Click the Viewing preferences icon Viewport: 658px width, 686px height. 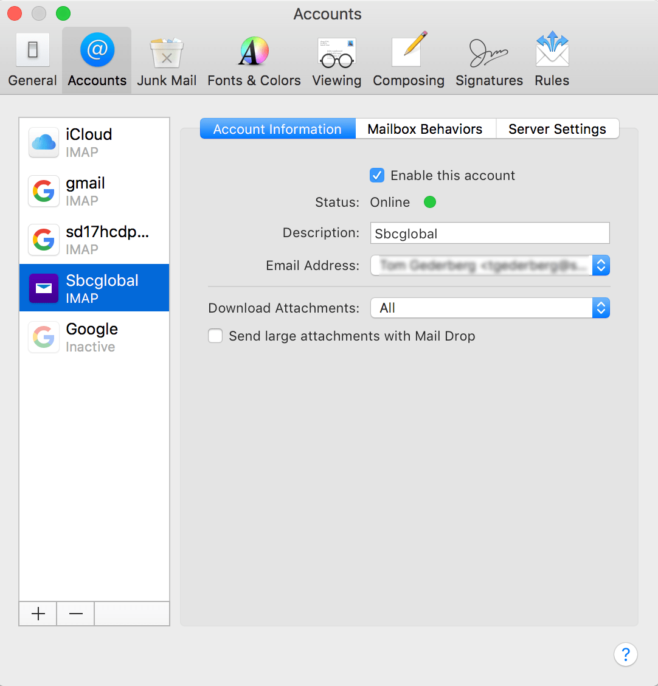336,59
